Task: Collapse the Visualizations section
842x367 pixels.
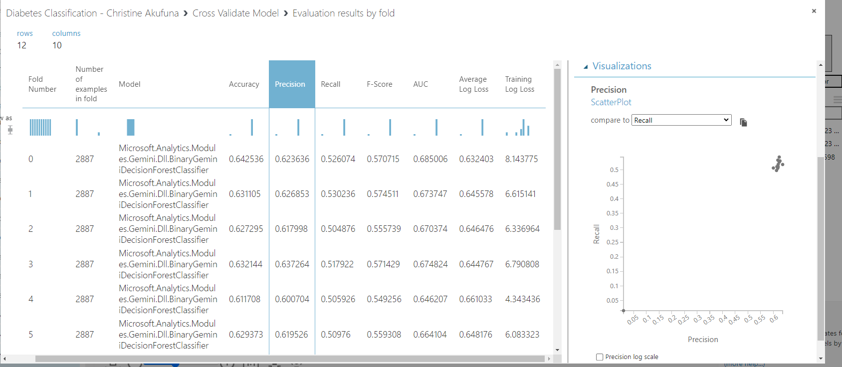Action: (x=586, y=66)
